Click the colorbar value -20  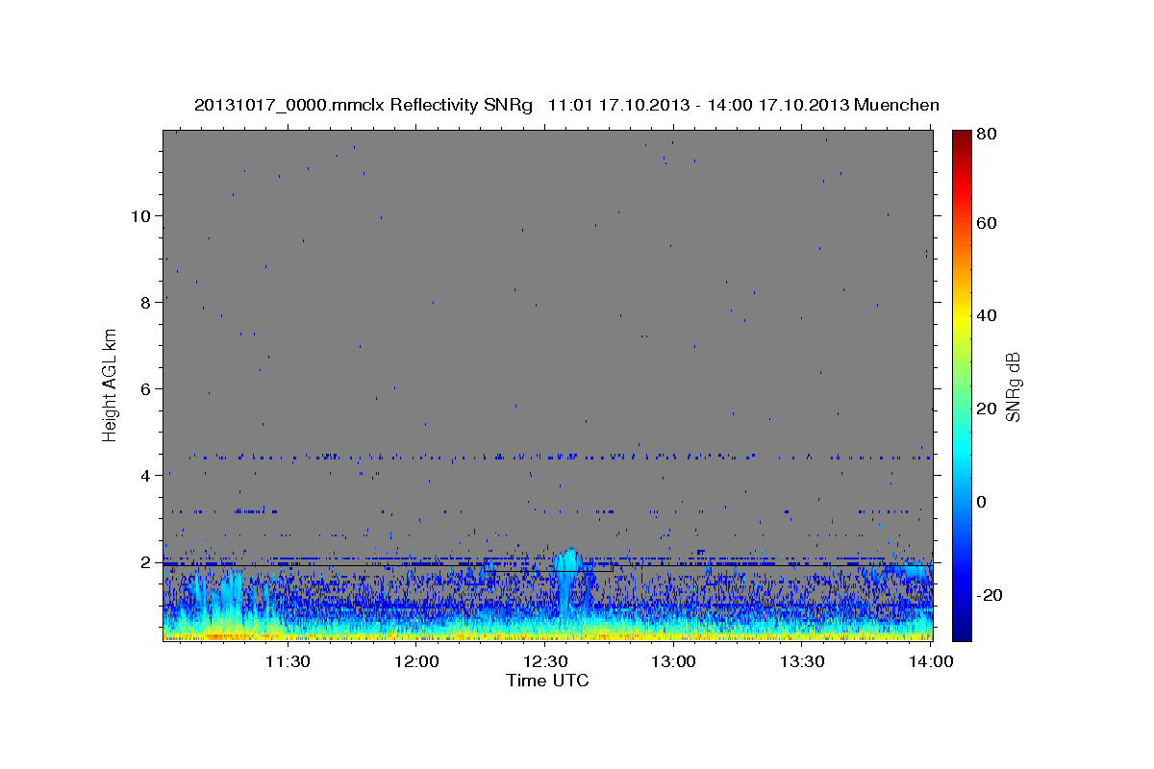pyautogui.click(x=991, y=595)
